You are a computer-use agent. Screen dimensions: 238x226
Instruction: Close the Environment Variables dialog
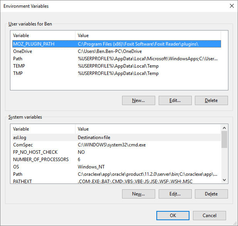[231, 6]
